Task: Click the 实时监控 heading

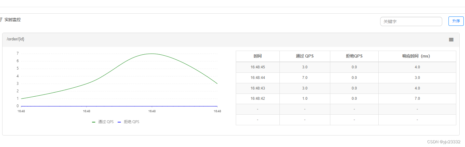Action: (12, 20)
